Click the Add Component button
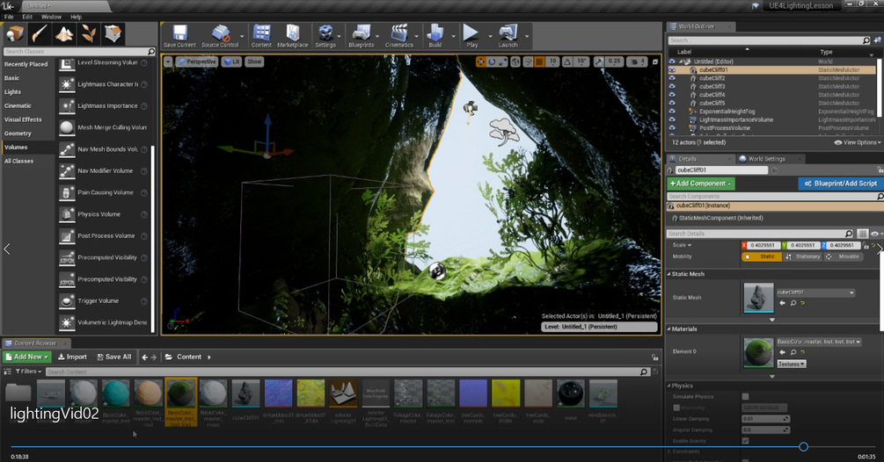Viewport: 884px width, 462px height. [x=701, y=184]
